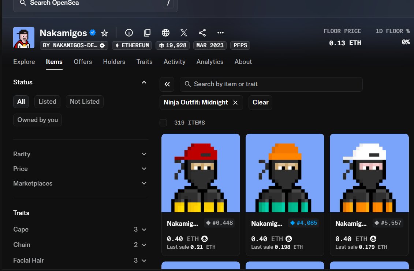
Task: Open Nakamigos with red cap thumbnail
Action: coord(201,173)
